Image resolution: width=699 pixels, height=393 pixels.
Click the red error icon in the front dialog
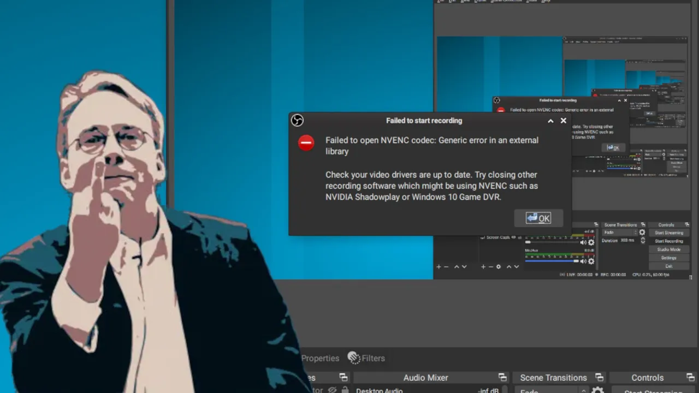[306, 143]
